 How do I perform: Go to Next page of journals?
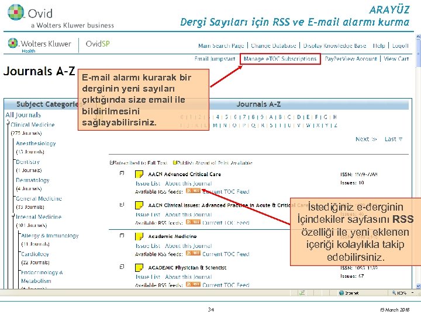(x=366, y=139)
